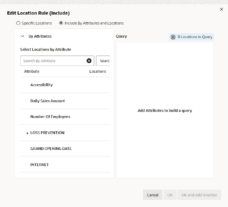The height and width of the screenshot is (207, 228).
Task: Click the target icon for Locations In Query
Action: click(173, 37)
